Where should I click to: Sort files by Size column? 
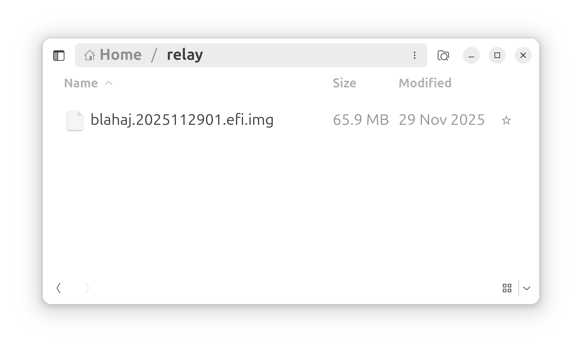click(x=344, y=83)
